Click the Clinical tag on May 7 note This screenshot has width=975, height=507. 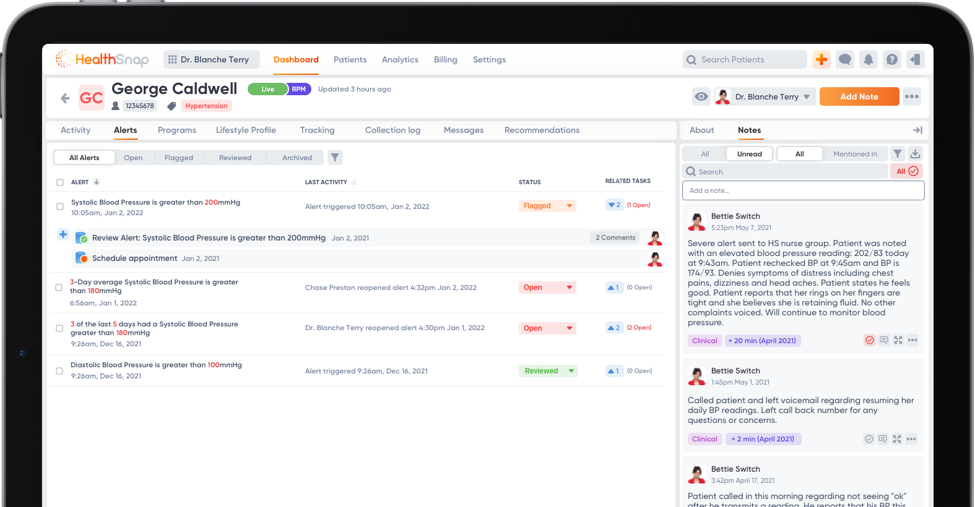pos(704,341)
